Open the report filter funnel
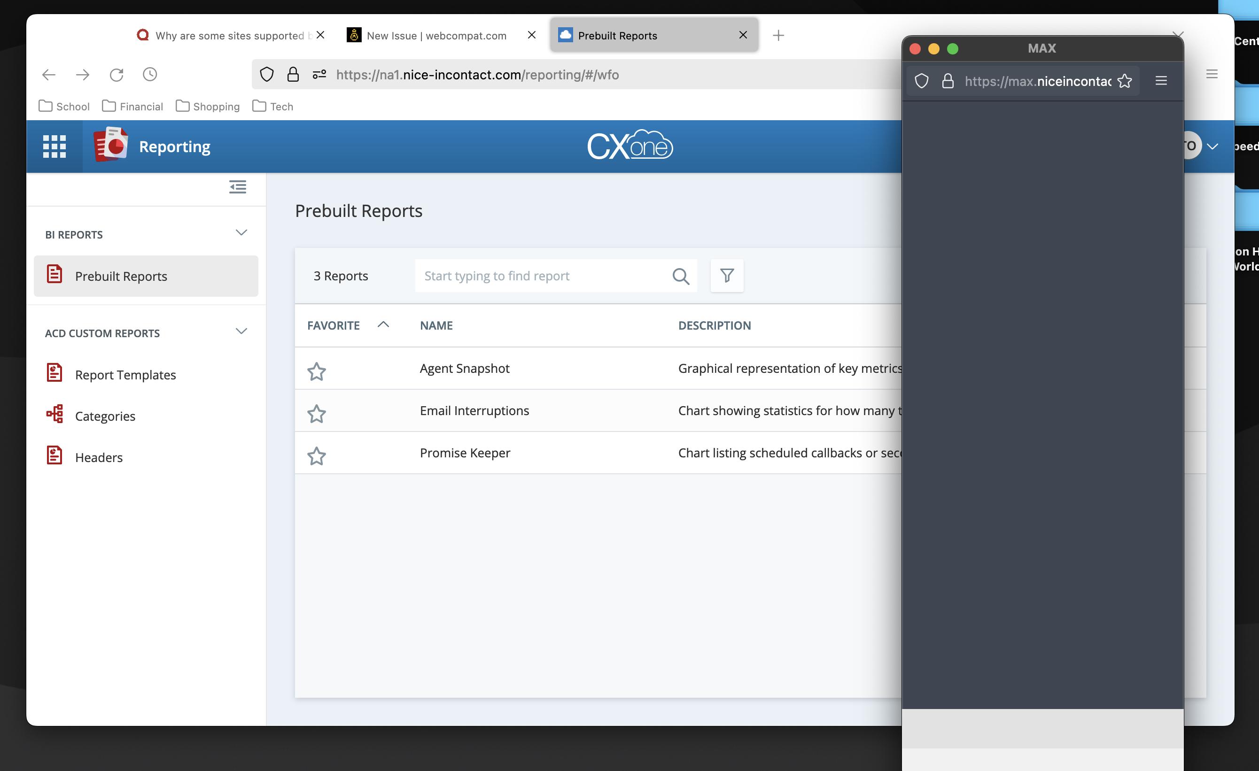The image size is (1259, 771). 727,276
